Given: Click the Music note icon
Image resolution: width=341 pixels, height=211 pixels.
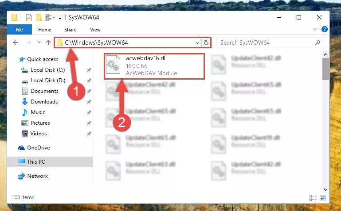Looking at the screenshot, I should (25, 112).
